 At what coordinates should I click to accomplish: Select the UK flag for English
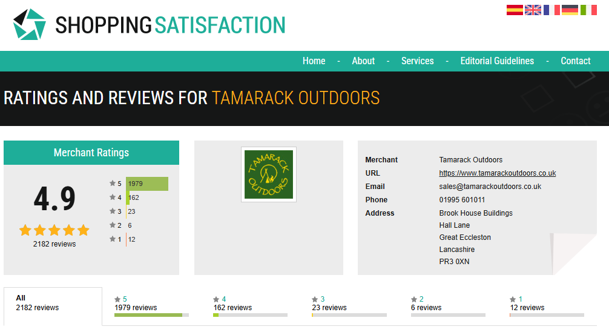[x=533, y=10]
